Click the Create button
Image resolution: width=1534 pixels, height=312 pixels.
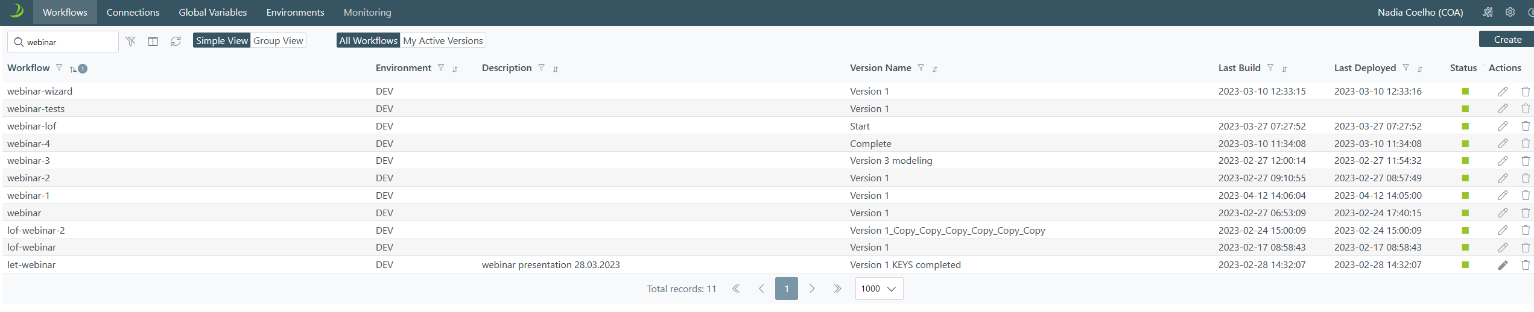(1507, 39)
